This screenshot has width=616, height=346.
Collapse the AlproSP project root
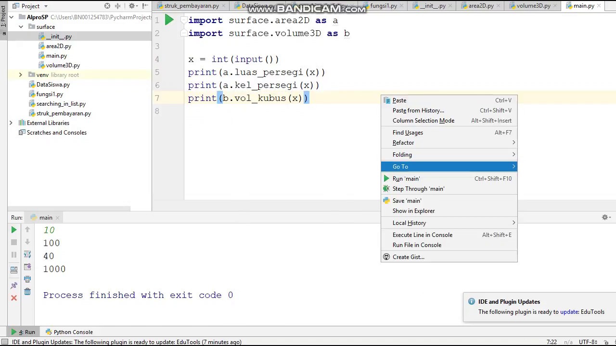11,17
